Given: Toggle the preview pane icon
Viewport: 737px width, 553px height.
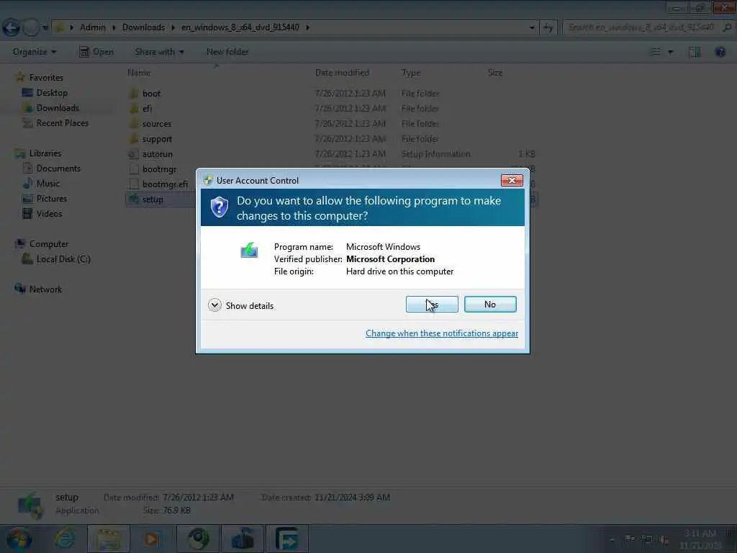Looking at the screenshot, I should [x=695, y=52].
